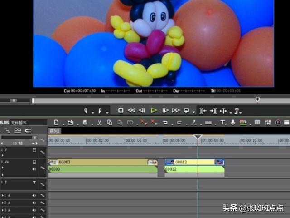Open multicam mode icon
The height and width of the screenshot is (218, 290).
coord(243,123)
